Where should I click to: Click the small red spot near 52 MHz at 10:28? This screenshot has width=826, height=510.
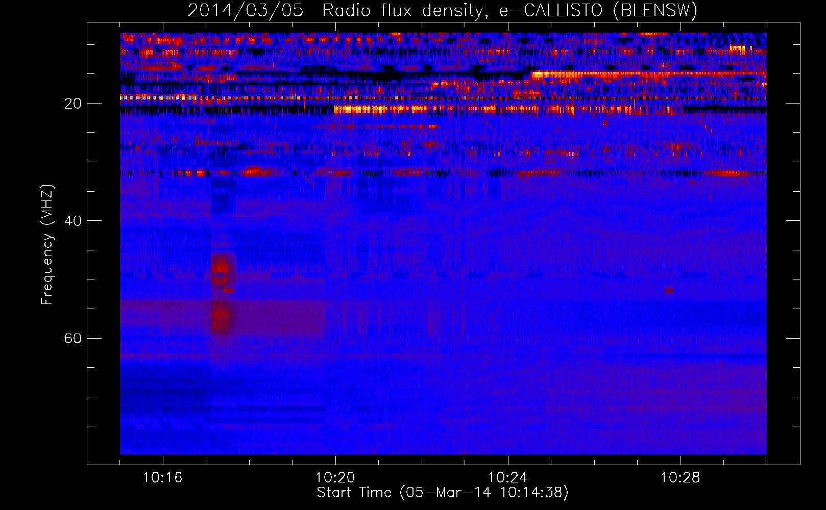(x=669, y=291)
